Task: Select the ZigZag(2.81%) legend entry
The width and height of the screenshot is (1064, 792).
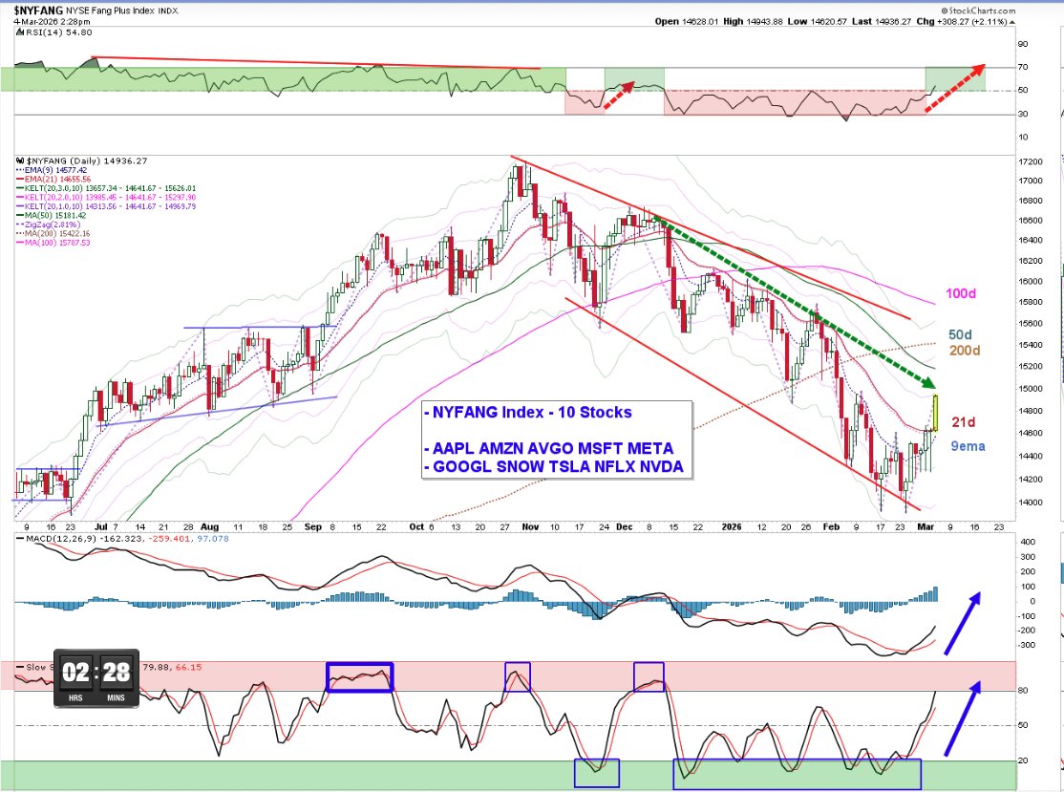Action: [x=48, y=224]
